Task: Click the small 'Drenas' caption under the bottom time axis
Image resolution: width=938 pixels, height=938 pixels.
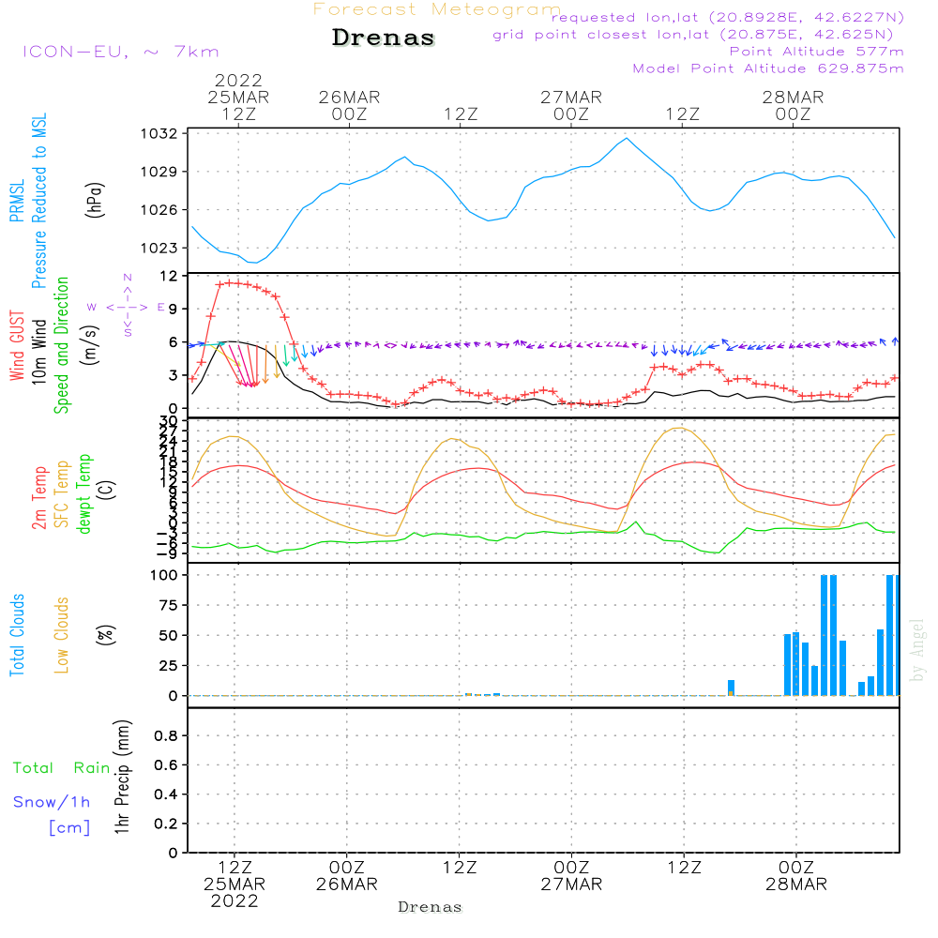Action: [431, 907]
